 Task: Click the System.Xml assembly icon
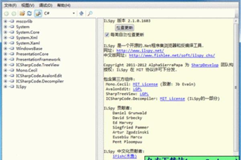coord(12,38)
